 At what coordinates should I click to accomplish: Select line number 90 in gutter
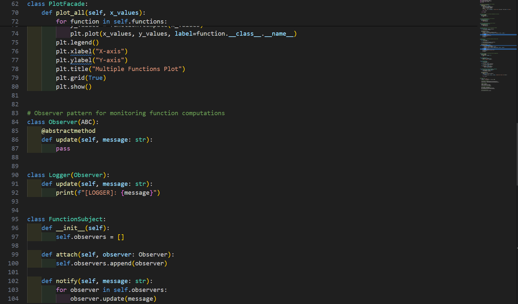coord(15,175)
